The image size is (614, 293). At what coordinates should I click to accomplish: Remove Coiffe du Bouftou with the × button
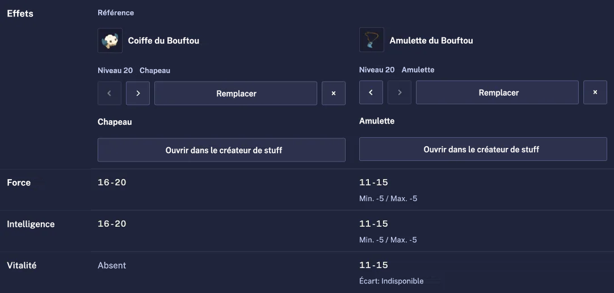[x=334, y=93]
